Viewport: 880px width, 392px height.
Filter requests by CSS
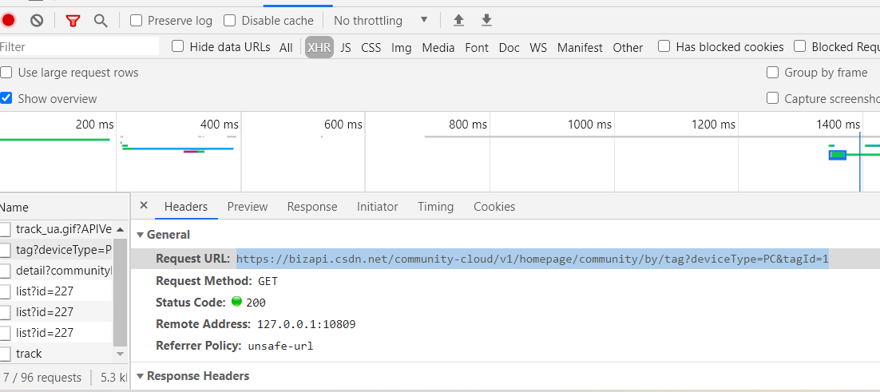pyautogui.click(x=371, y=48)
